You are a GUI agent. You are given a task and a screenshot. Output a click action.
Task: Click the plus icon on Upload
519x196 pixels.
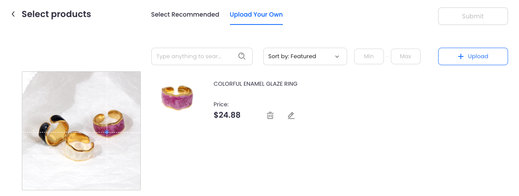[460, 56]
